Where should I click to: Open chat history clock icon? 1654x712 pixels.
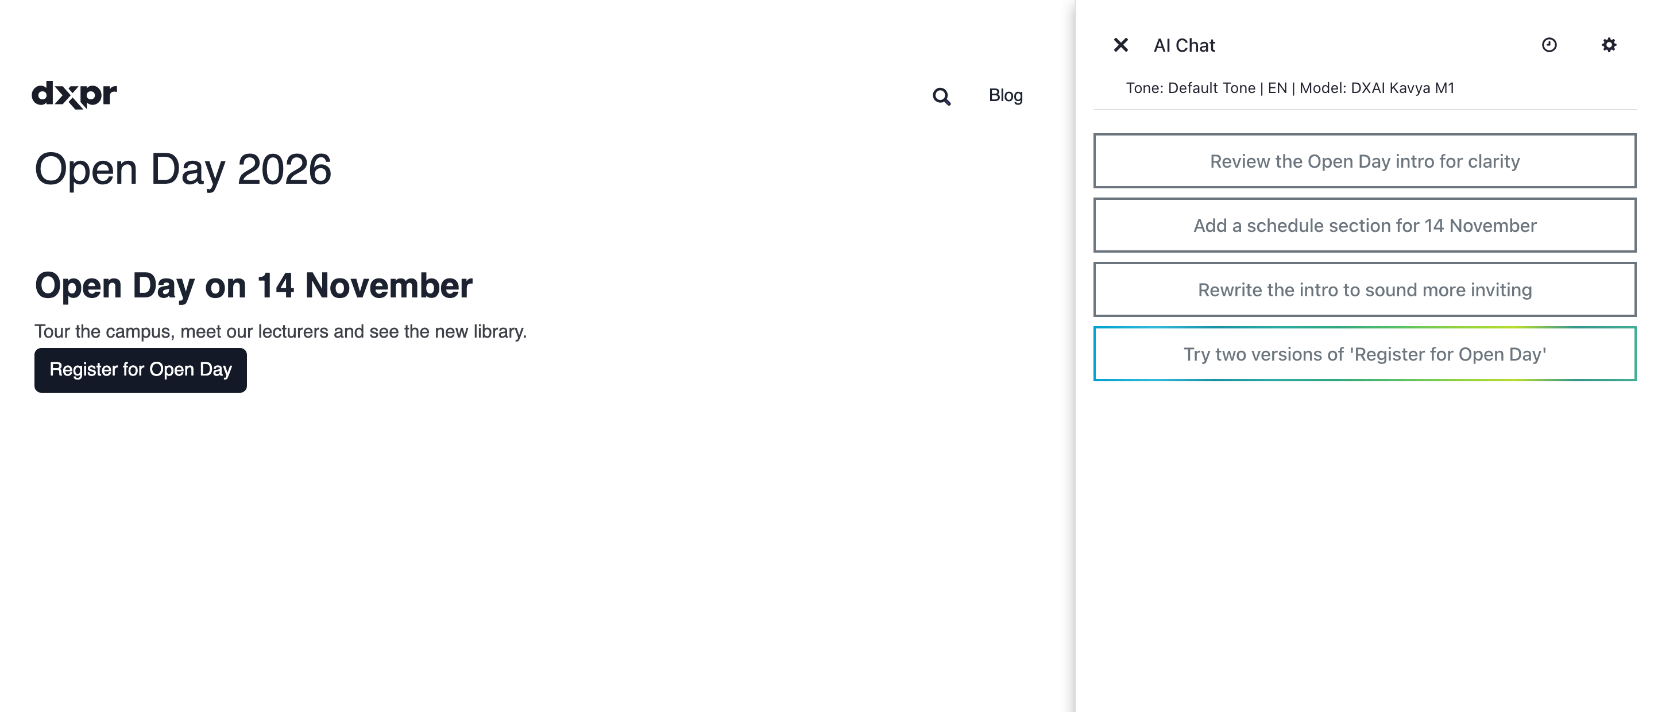pos(1549,45)
